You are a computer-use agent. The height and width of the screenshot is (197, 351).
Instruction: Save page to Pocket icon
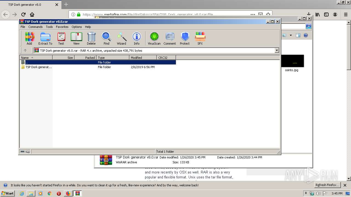tap(261, 15)
